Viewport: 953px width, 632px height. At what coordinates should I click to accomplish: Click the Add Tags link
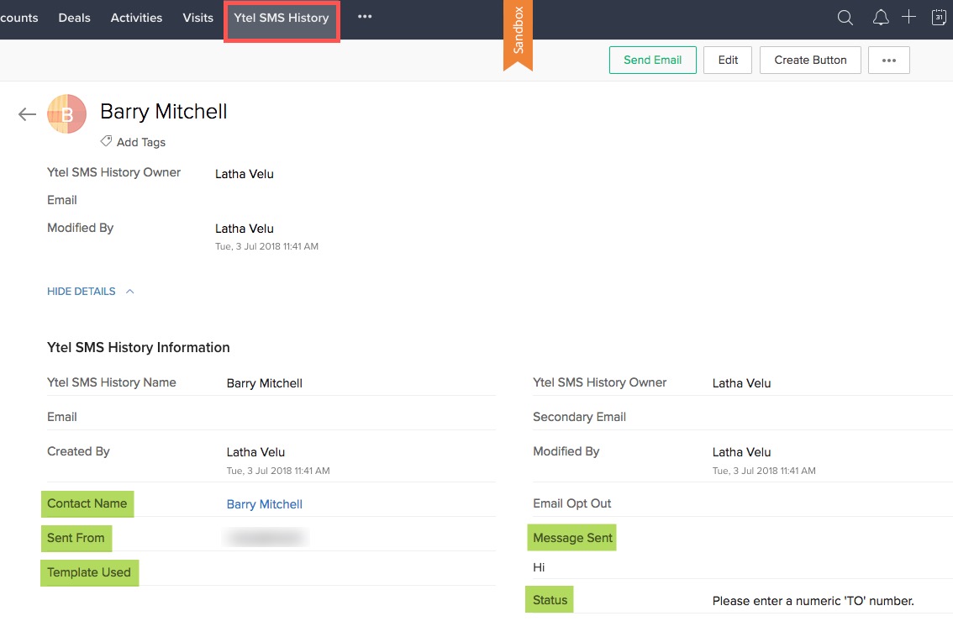(x=141, y=142)
